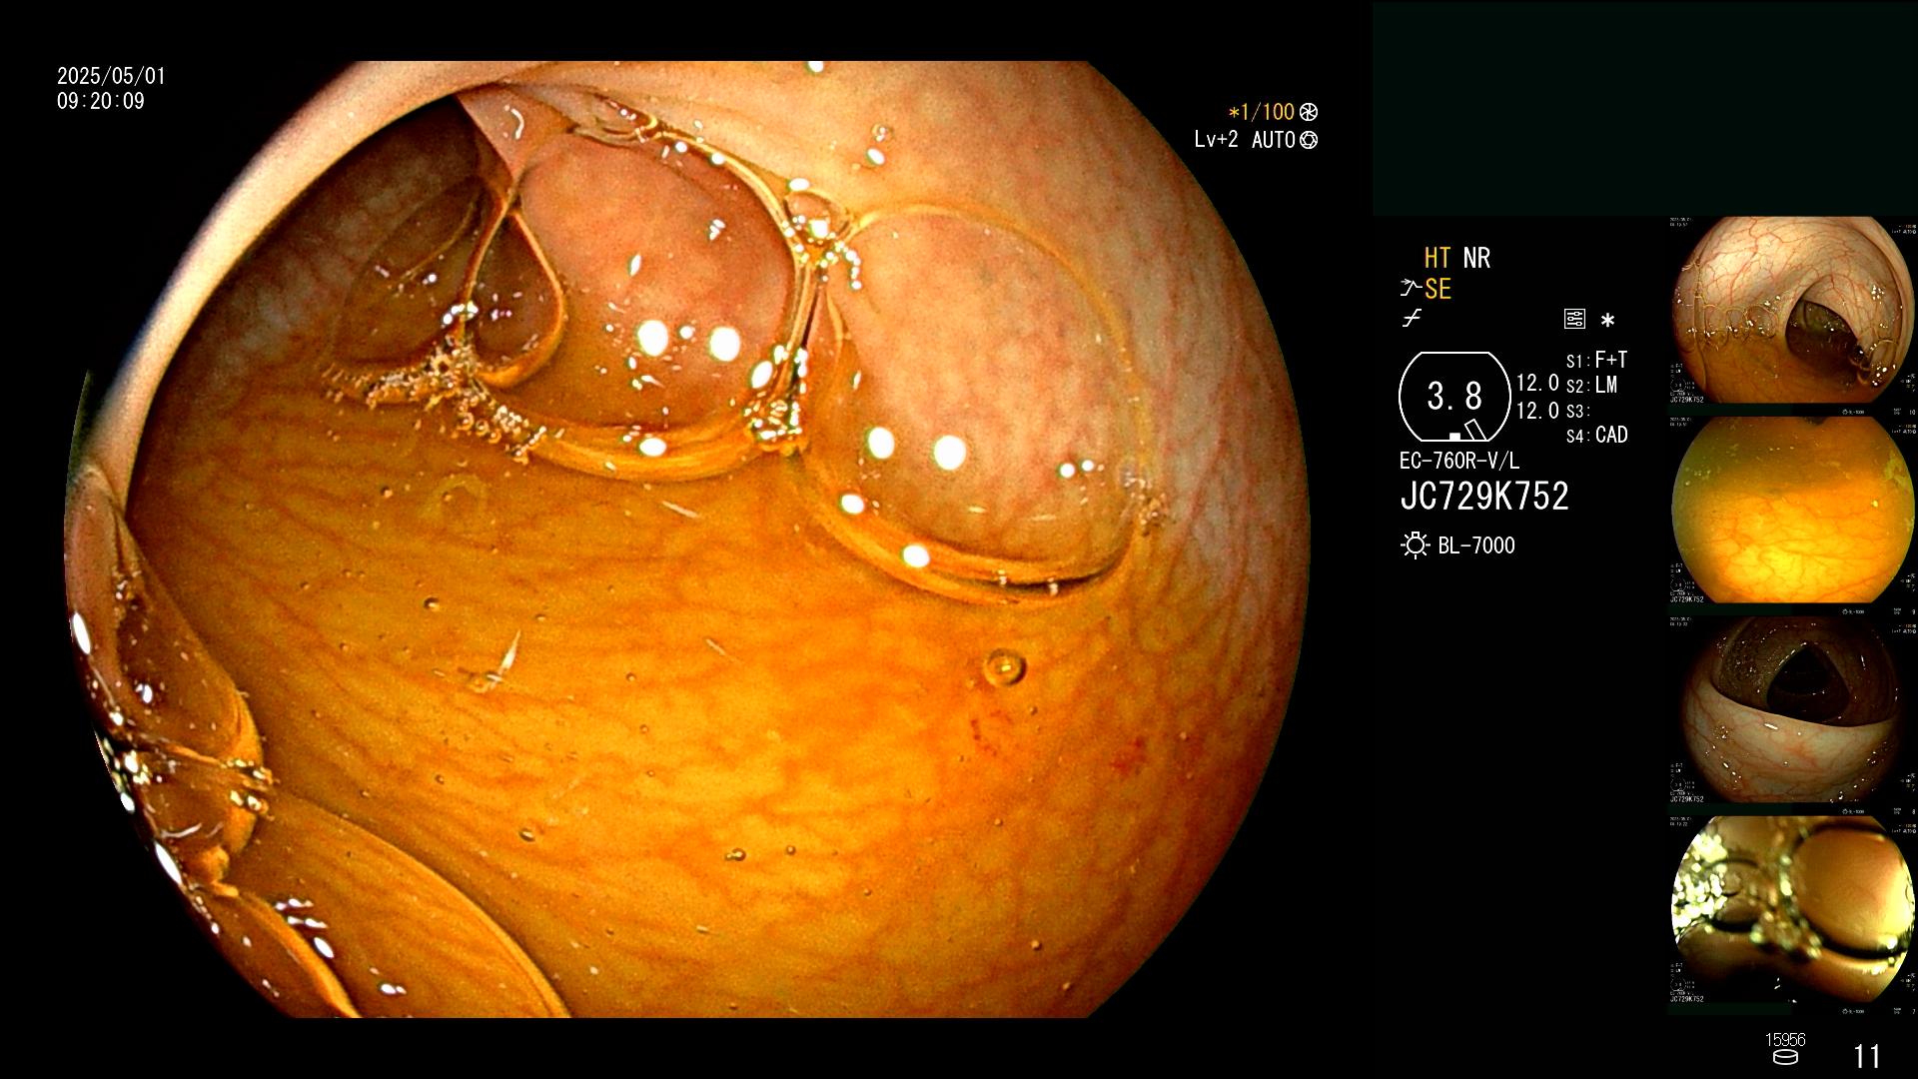Select the yellow SE label
The width and height of the screenshot is (1918, 1079).
point(1438,289)
